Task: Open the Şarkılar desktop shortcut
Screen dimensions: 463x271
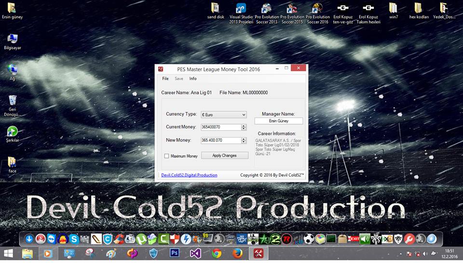Action: pyautogui.click(x=13, y=135)
